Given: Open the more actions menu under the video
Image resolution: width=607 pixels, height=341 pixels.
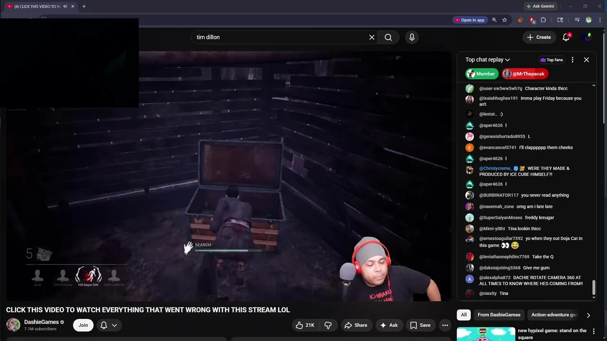Looking at the screenshot, I should (445, 325).
